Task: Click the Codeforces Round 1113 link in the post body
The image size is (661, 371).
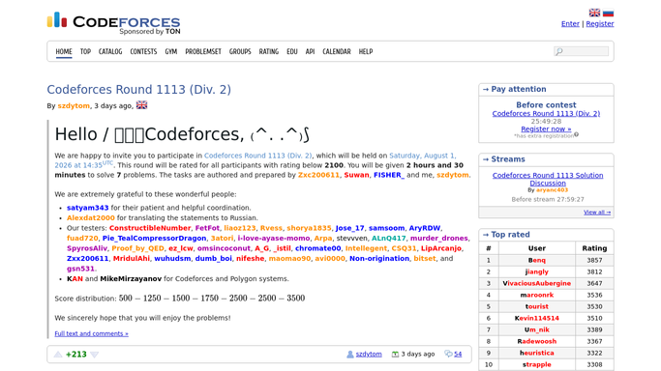Action: point(258,156)
